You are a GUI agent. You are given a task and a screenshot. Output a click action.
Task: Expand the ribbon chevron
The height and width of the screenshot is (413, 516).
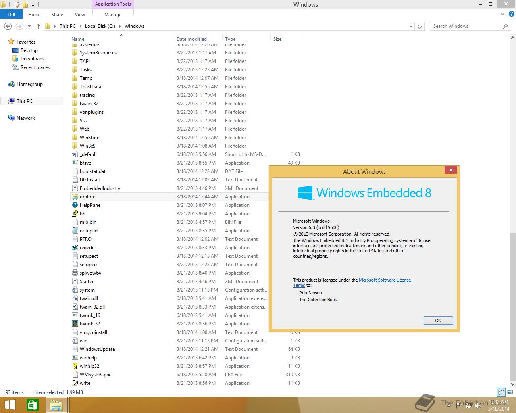pos(503,14)
